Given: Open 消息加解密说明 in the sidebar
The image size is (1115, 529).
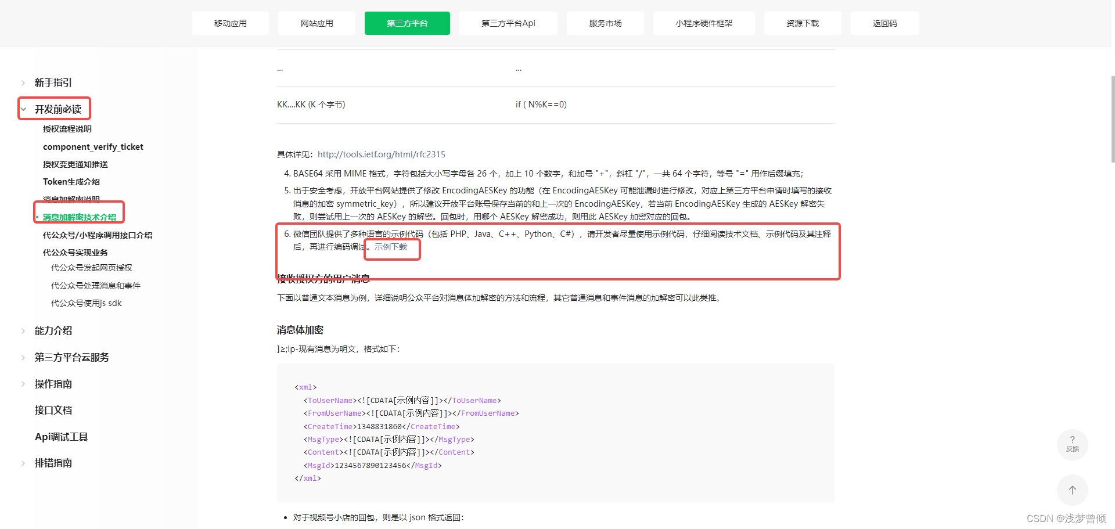Looking at the screenshot, I should click(x=71, y=199).
